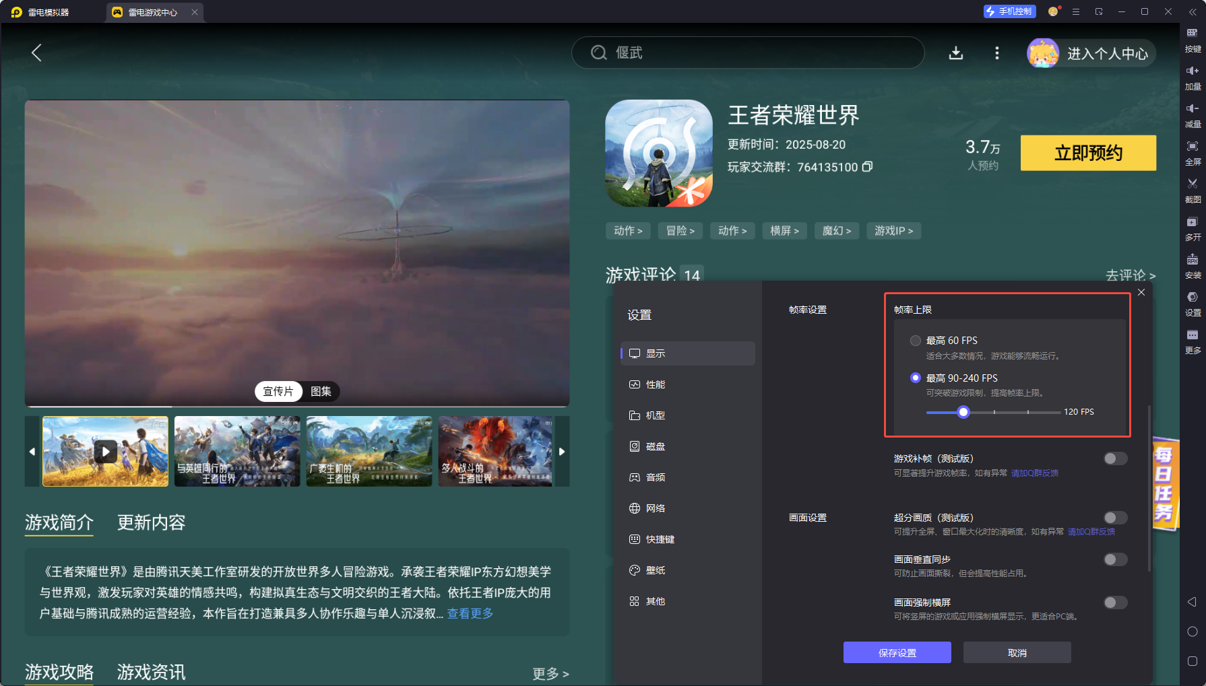Click the 按键 keyboard mapping sidebar icon

[x=1193, y=40]
